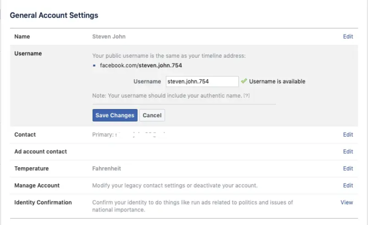Open the [?] authentic name help link
The height and width of the screenshot is (225, 369).
[246, 96]
